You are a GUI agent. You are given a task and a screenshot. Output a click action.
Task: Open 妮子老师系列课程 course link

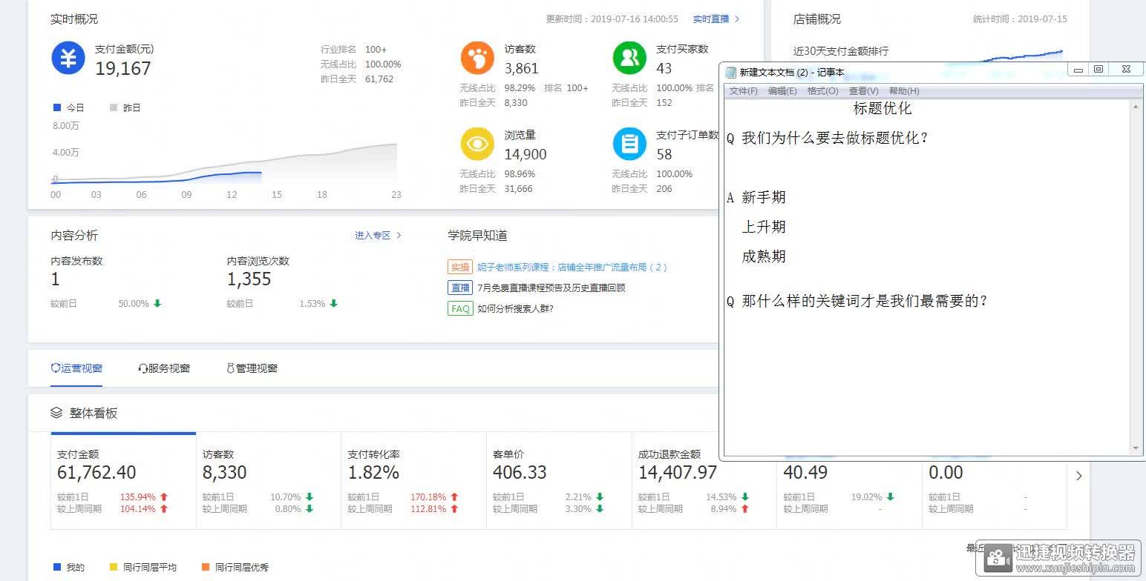[x=572, y=267]
